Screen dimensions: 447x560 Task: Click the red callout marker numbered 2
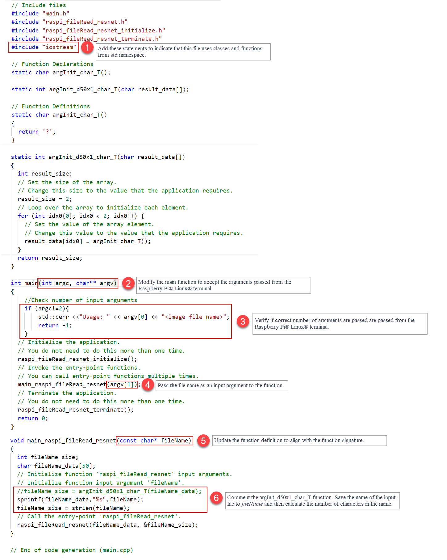pyautogui.click(x=128, y=283)
